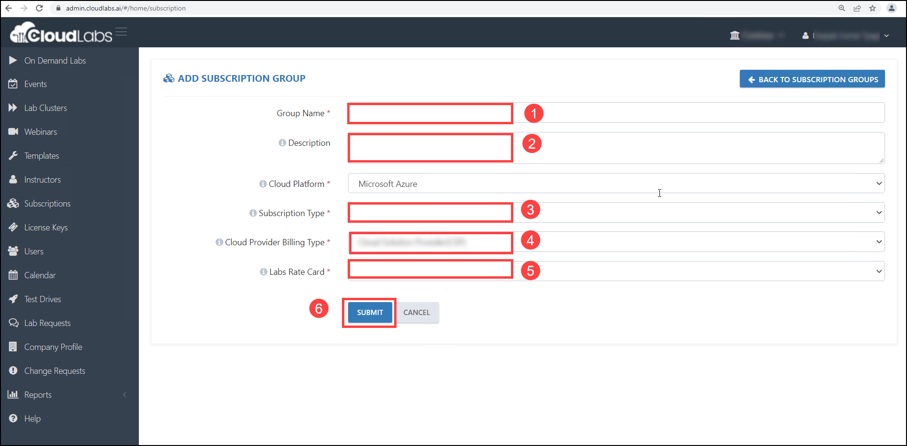The width and height of the screenshot is (907, 446).
Task: Open the Cloud Platform dropdown
Action: (x=616, y=184)
